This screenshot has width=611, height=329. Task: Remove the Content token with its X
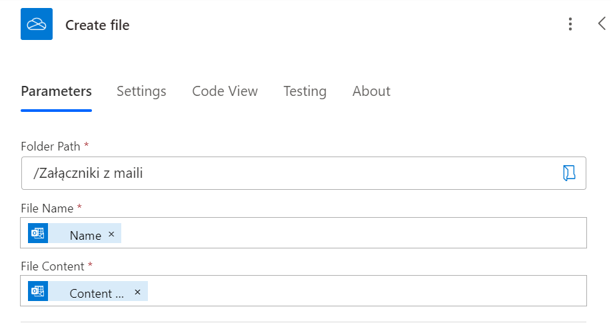(137, 292)
